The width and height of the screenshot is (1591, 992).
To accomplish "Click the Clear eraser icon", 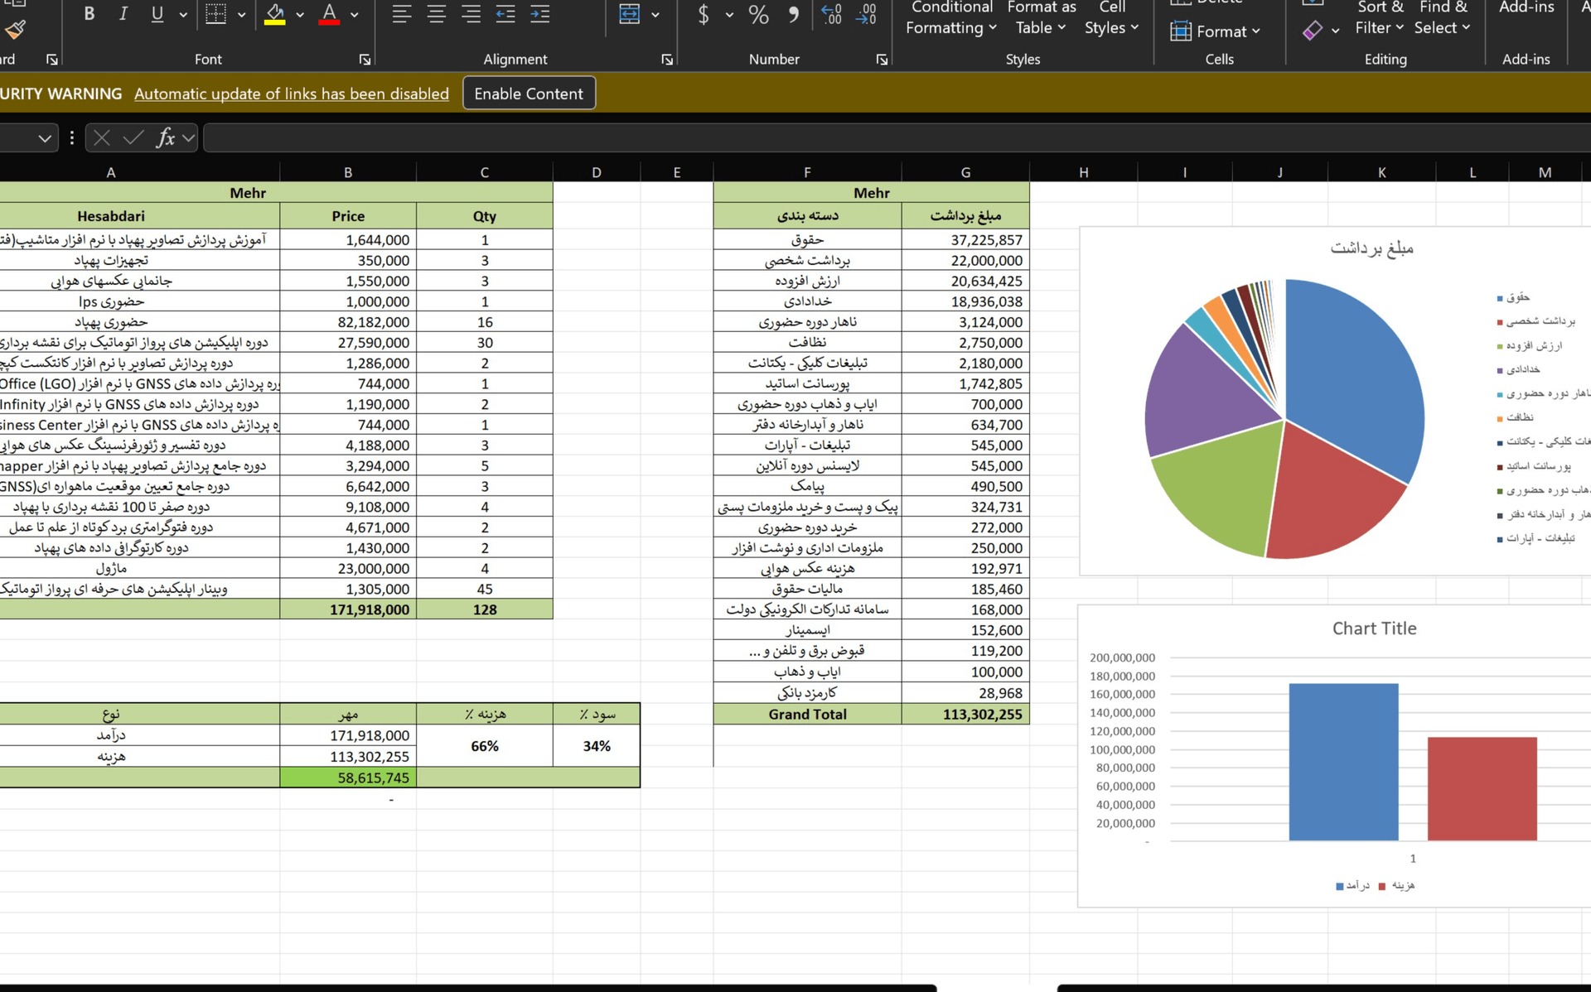I will pyautogui.click(x=1313, y=31).
